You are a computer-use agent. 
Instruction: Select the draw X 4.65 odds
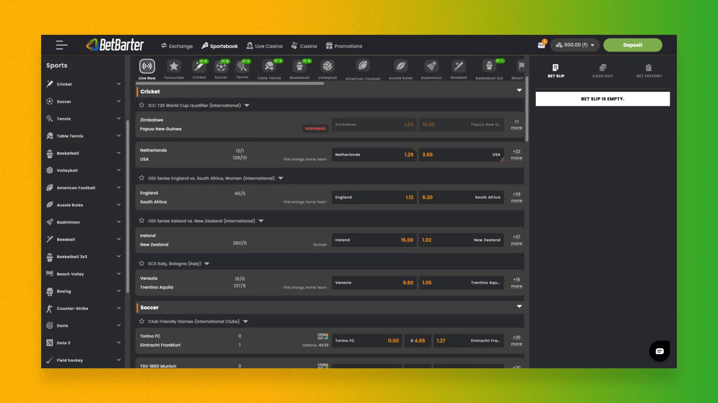pyautogui.click(x=418, y=341)
